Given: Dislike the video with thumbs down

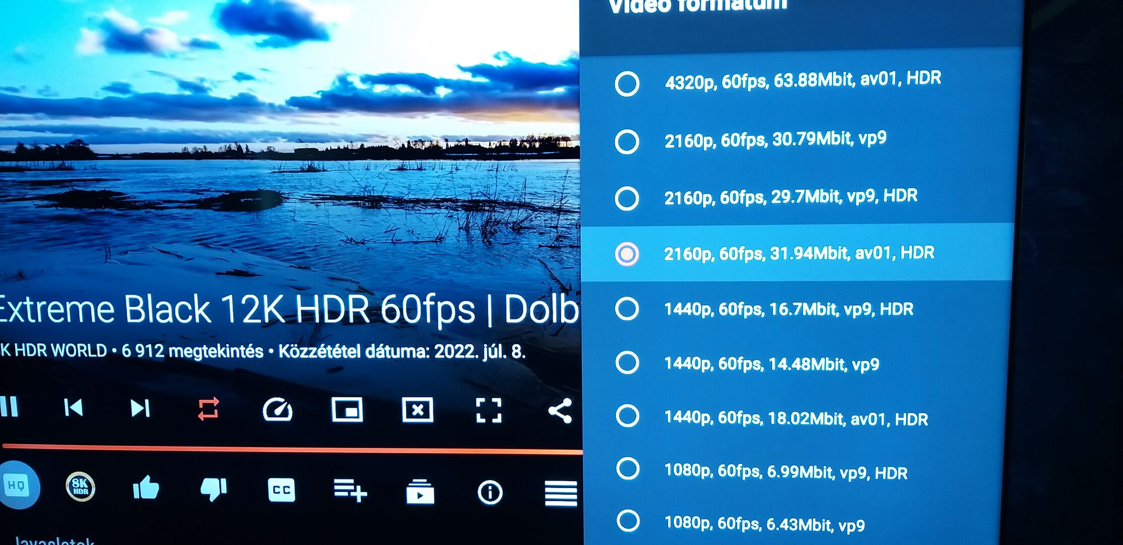Looking at the screenshot, I should [214, 489].
